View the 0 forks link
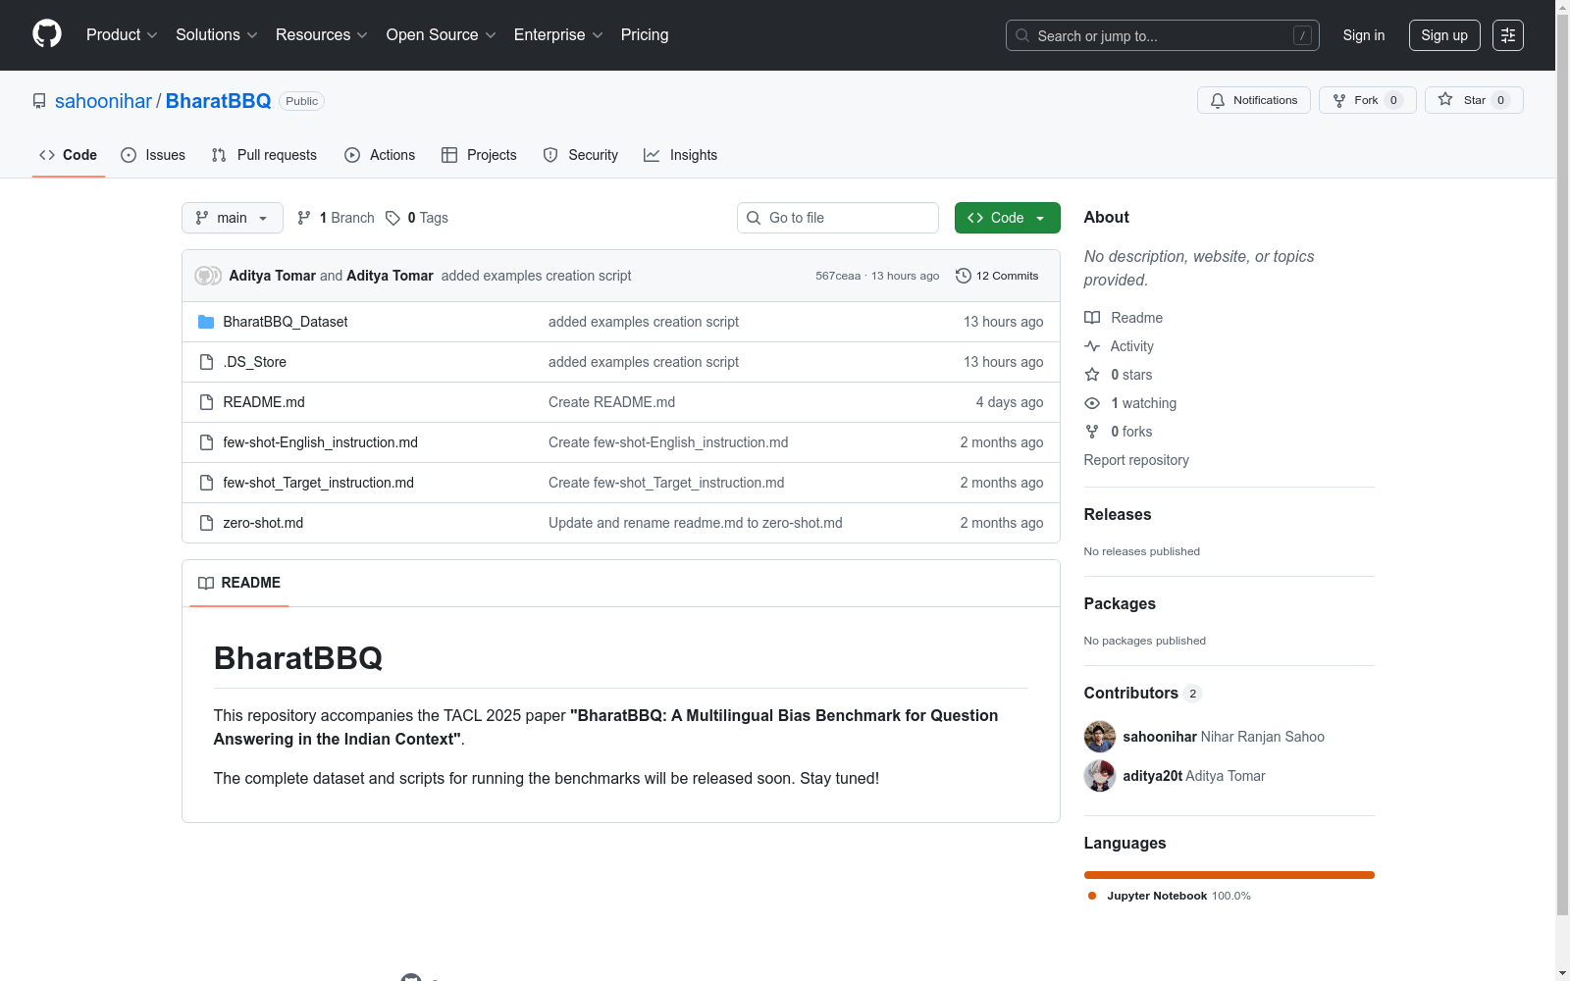 (x=1119, y=432)
